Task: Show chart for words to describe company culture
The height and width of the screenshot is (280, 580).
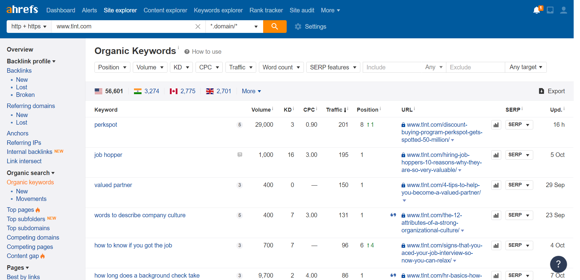Action: coord(496,215)
